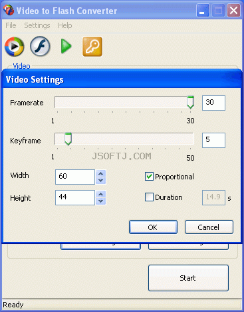Increase Width with up arrow

click(x=101, y=173)
